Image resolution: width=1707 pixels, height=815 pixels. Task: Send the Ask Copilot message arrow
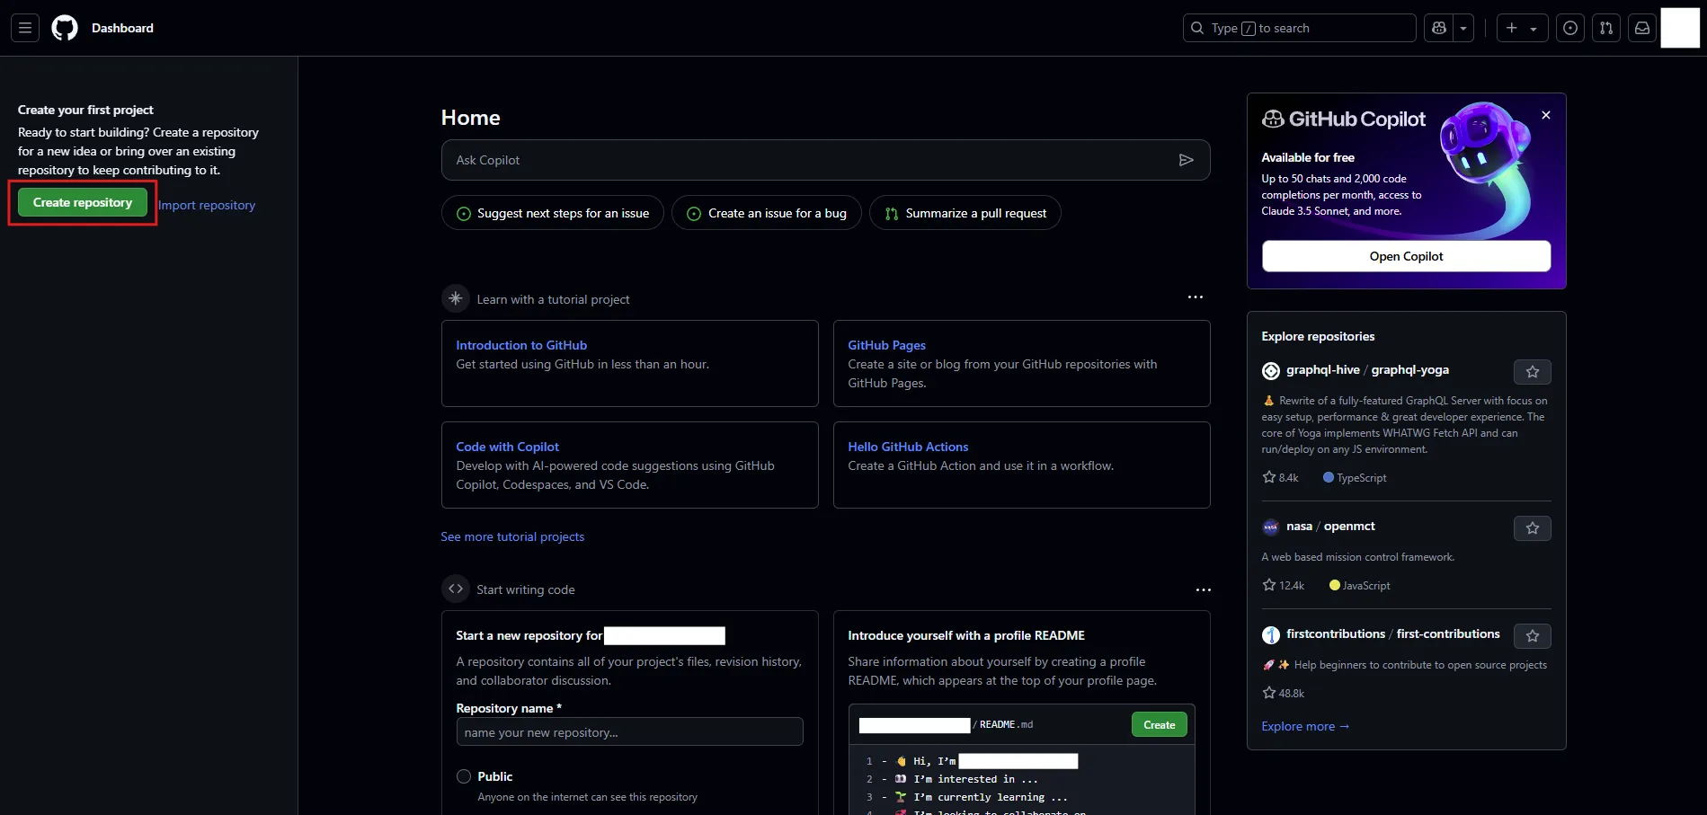coord(1187,160)
